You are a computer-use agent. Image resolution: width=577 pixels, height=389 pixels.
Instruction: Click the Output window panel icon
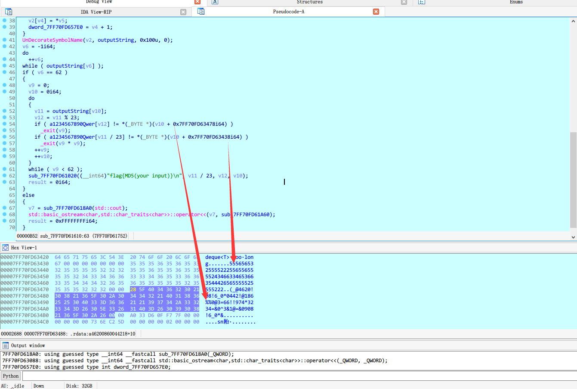(x=6, y=345)
